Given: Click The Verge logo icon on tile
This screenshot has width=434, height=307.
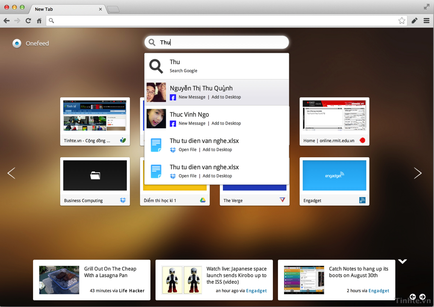Looking at the screenshot, I should click(x=282, y=200).
